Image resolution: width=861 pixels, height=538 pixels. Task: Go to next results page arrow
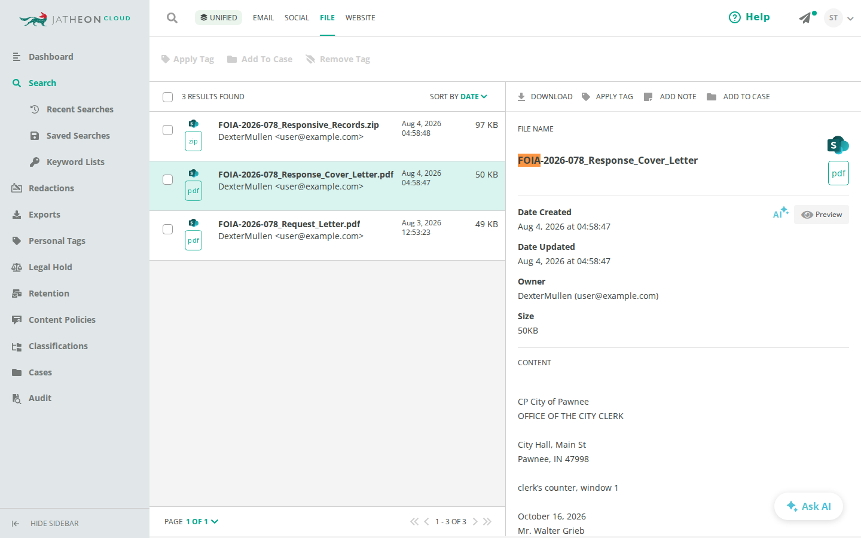tap(475, 522)
